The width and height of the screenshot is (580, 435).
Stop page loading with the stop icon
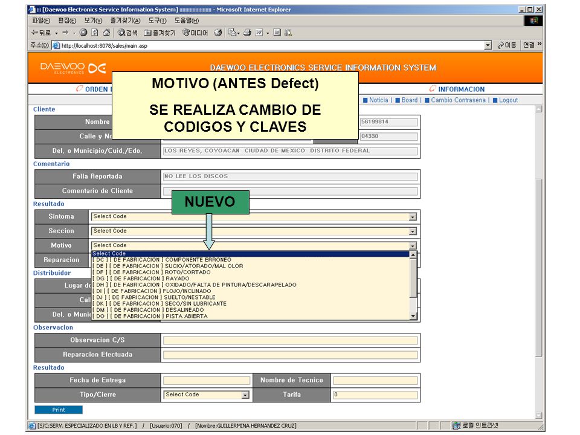point(83,33)
